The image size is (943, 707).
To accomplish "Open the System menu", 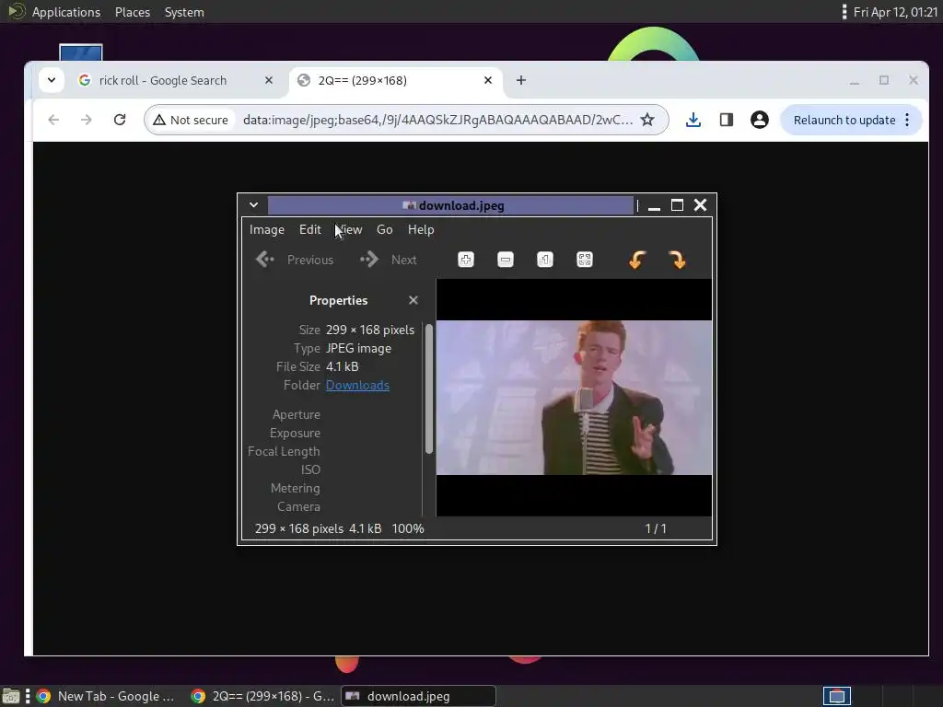I will 184,12.
